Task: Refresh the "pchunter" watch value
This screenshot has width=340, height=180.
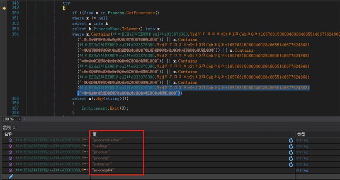Action: [291, 164]
